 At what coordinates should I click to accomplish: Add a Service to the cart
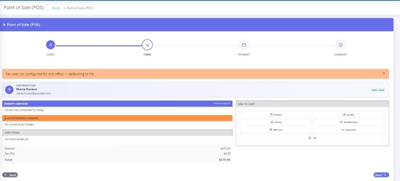click(x=276, y=122)
